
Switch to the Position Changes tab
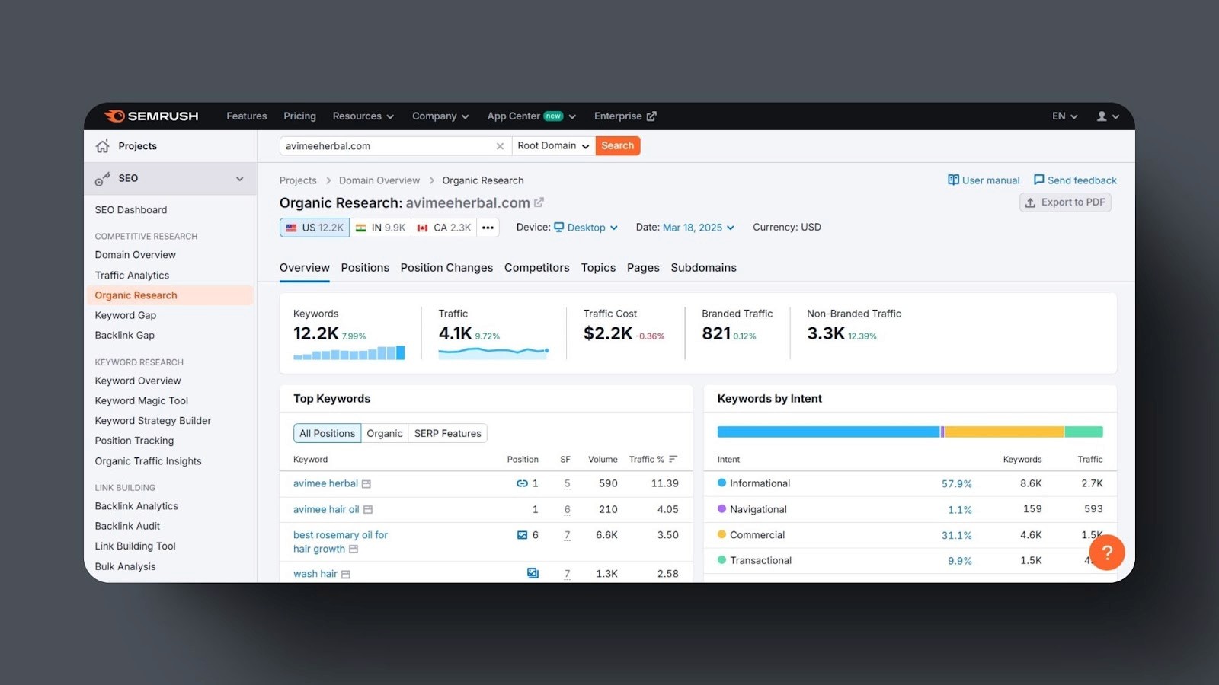point(446,268)
